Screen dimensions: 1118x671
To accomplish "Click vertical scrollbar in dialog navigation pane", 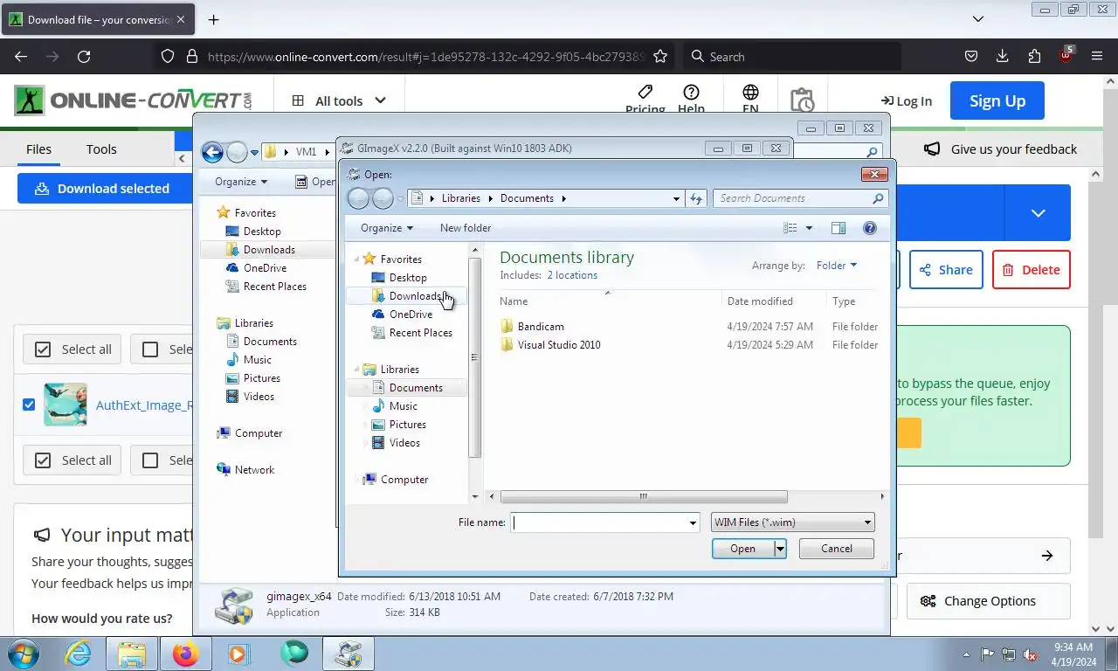I will (x=475, y=358).
